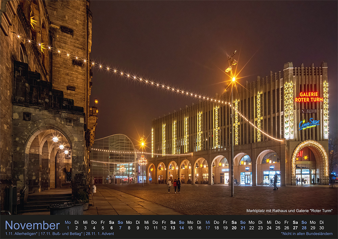This screenshot has height=239, width=338.
Task: Choose the blue Sunday date 21
Action: pyautogui.click(x=243, y=228)
